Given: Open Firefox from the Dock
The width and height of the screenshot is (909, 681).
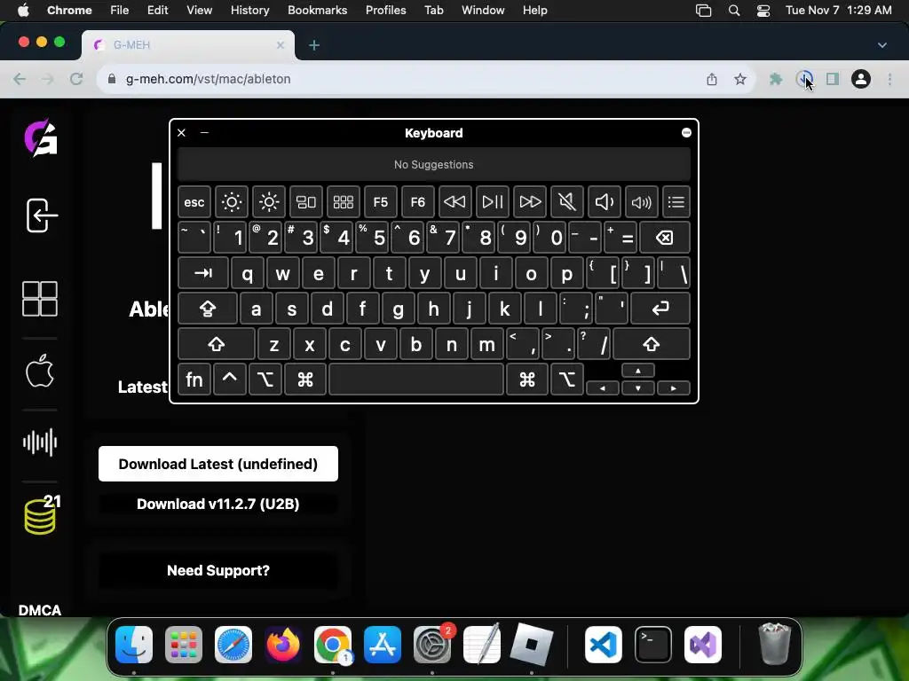Looking at the screenshot, I should point(283,644).
